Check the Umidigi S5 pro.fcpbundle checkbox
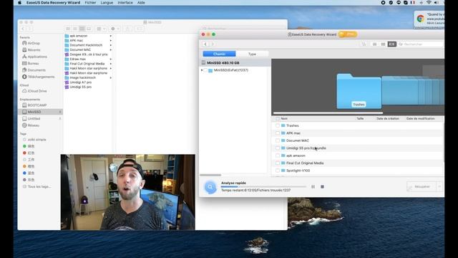Viewport: 458px width, 258px height. point(278,148)
